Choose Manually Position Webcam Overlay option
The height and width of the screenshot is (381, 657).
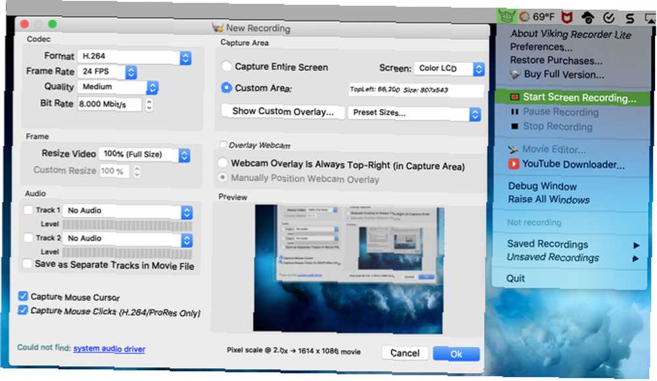point(223,177)
